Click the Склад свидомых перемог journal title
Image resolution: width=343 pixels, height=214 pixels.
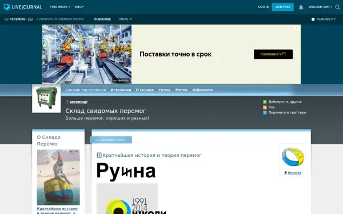pos(106,111)
